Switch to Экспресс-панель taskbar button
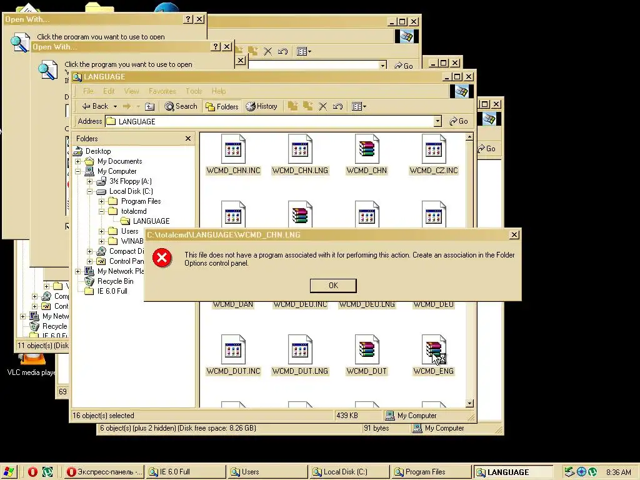The height and width of the screenshot is (480, 640). click(104, 472)
